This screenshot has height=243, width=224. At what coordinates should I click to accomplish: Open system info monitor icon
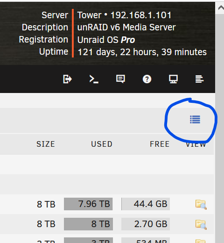(x=173, y=79)
